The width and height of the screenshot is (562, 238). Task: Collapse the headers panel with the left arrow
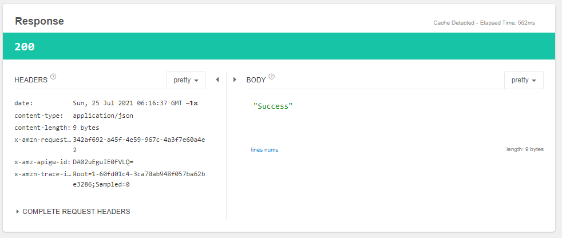point(217,80)
